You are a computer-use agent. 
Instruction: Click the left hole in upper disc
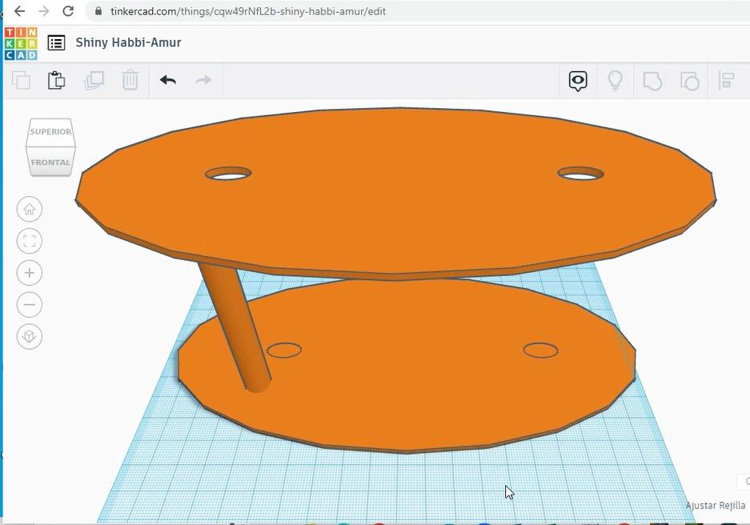click(228, 174)
